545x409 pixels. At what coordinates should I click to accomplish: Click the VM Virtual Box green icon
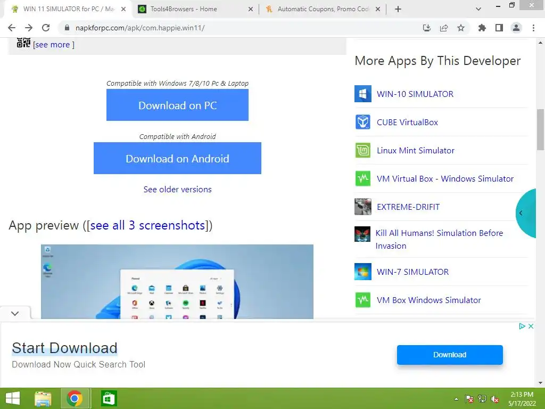[x=362, y=178]
